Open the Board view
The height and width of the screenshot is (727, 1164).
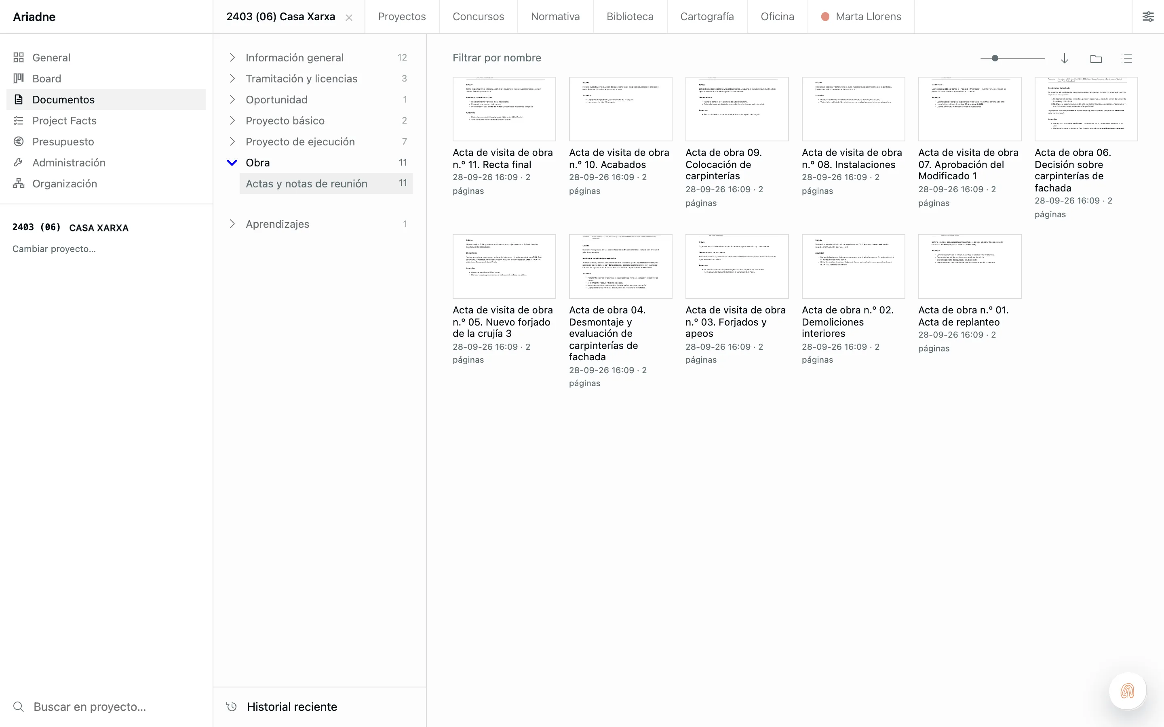[x=106, y=78]
